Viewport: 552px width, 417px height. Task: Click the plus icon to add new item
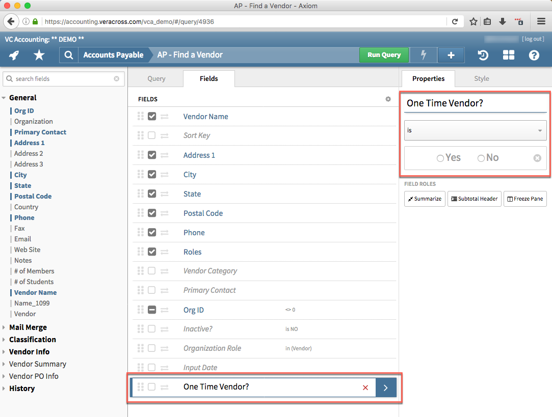(x=451, y=55)
